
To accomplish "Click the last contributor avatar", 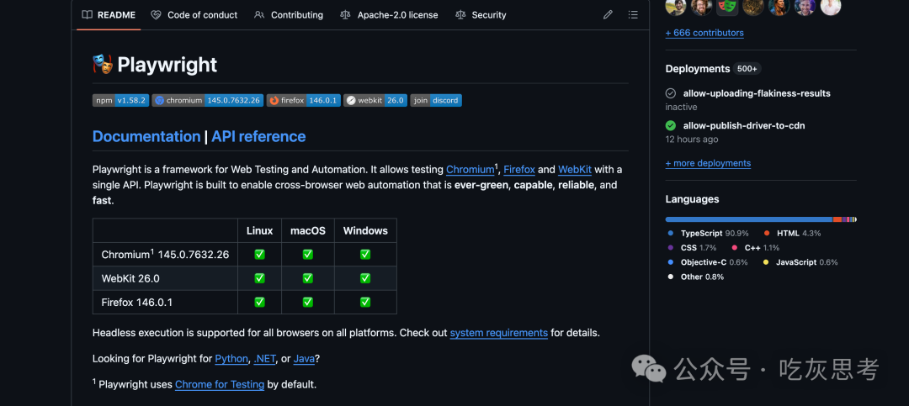I will (830, 7).
